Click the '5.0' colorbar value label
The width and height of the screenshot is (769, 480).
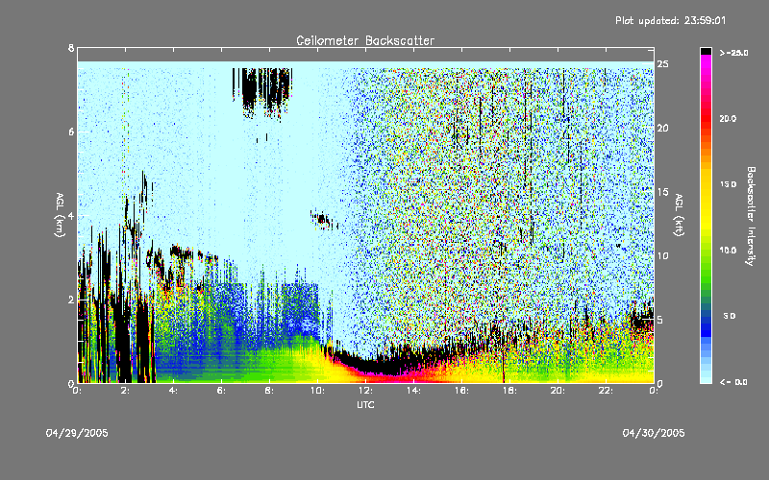(x=730, y=316)
